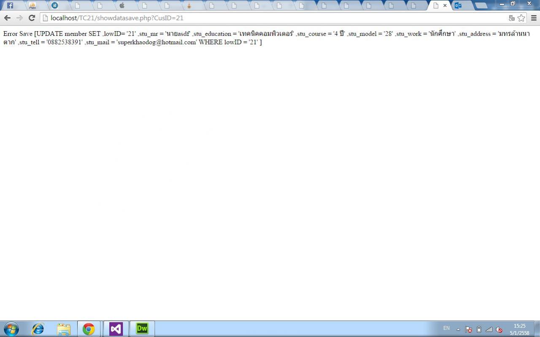This screenshot has width=540, height=337.
Task: Minimize the Chrome window
Action: click(502, 4)
